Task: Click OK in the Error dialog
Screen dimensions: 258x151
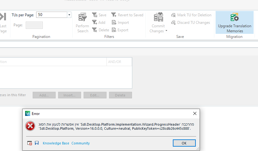Action: 184,143
